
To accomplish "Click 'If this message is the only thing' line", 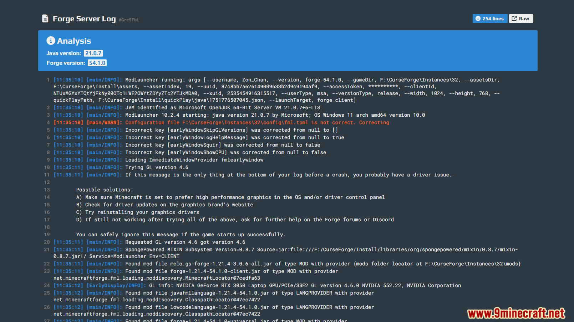I will 289,175.
